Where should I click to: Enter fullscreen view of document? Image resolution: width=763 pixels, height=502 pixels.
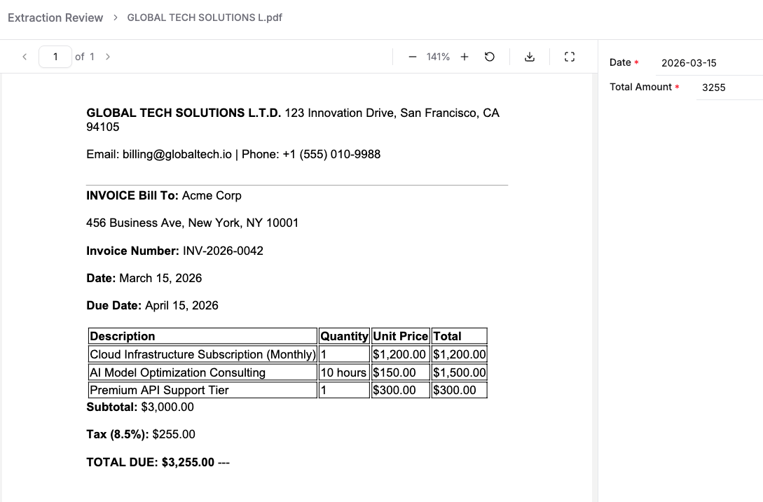click(569, 57)
